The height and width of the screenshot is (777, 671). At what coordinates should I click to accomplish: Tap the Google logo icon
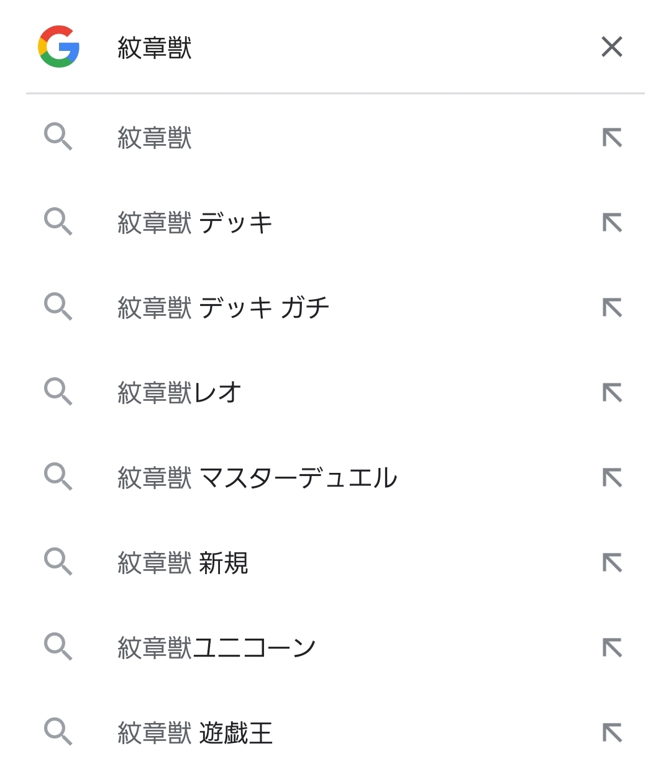[x=58, y=47]
